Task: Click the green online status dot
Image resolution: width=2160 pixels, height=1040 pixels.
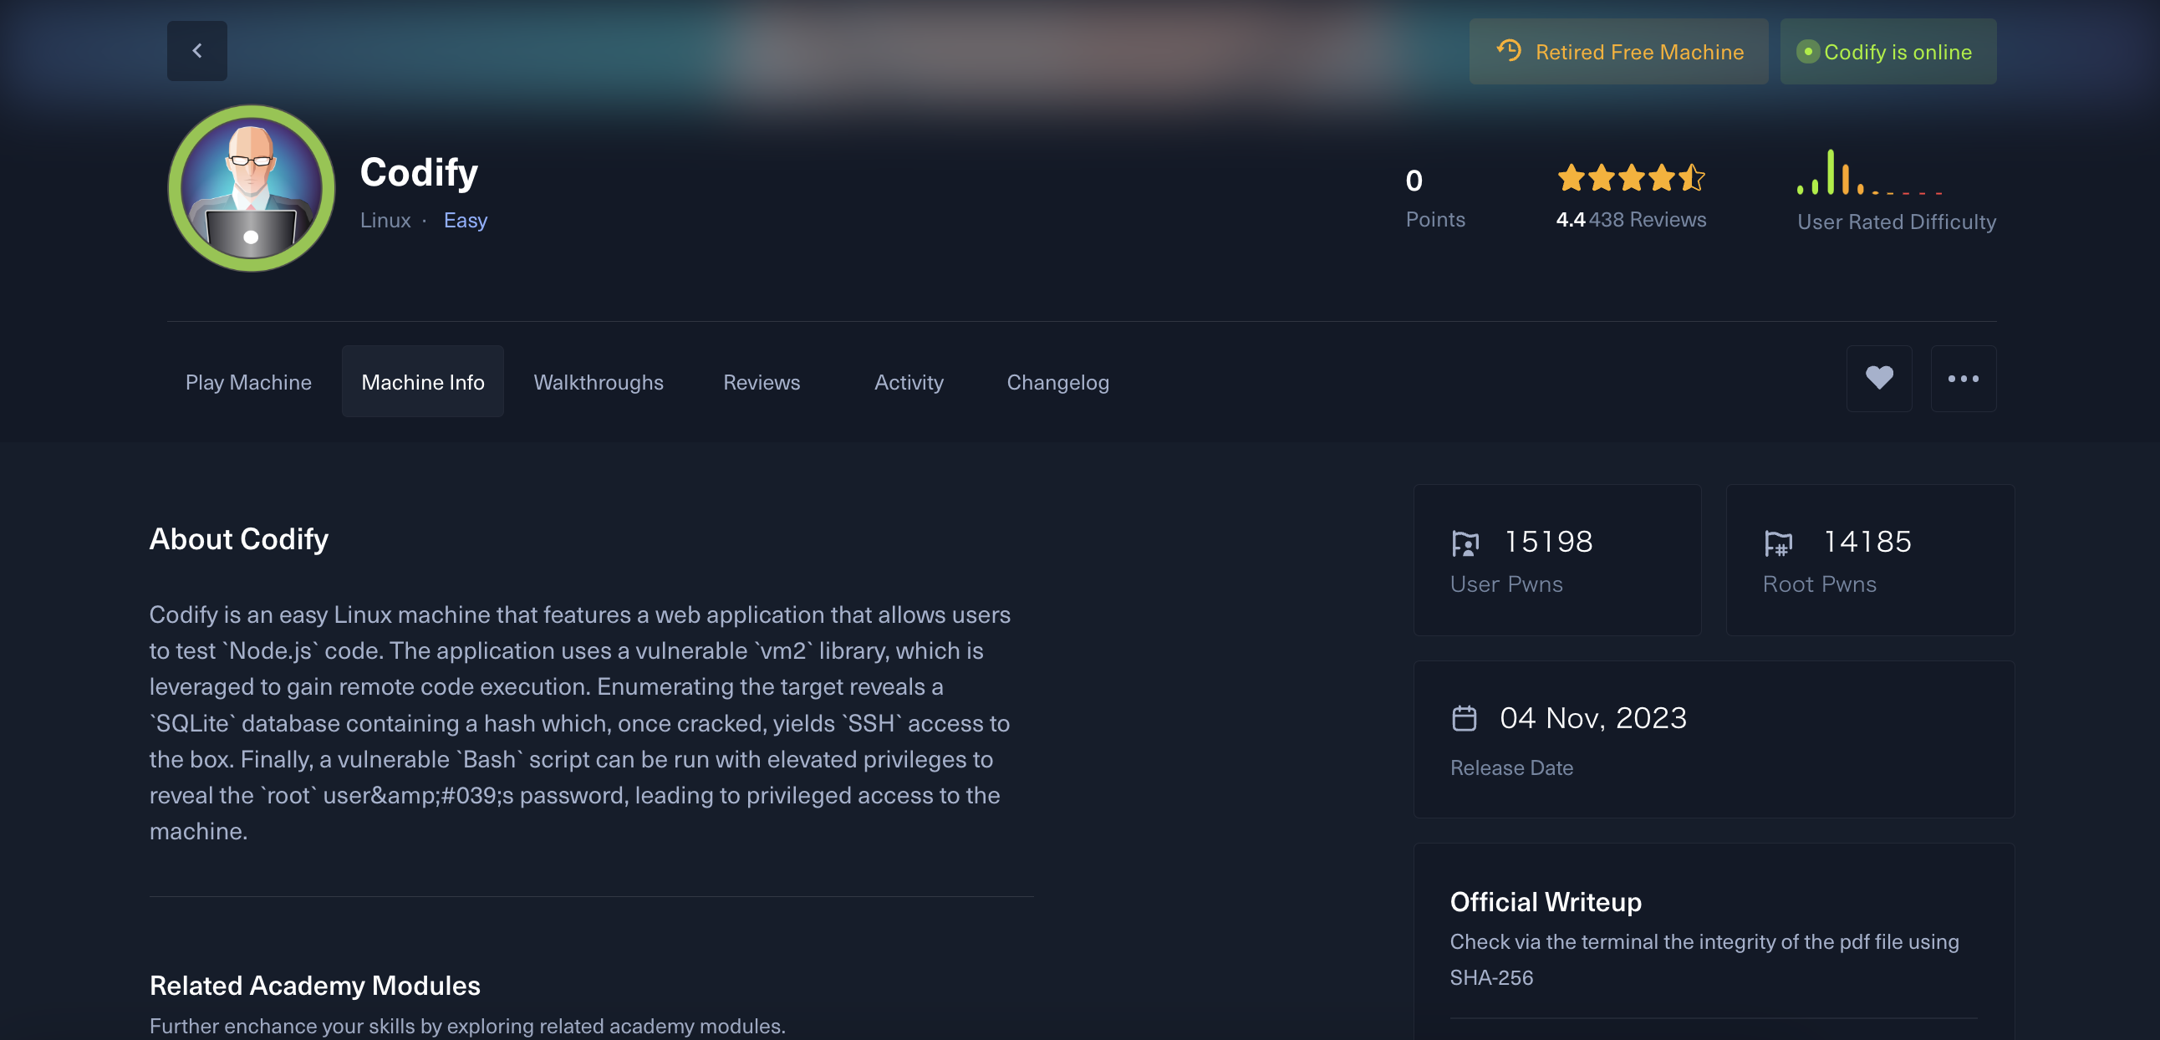Action: pyautogui.click(x=1807, y=52)
